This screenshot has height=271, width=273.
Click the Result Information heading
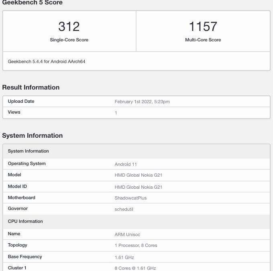point(31,88)
